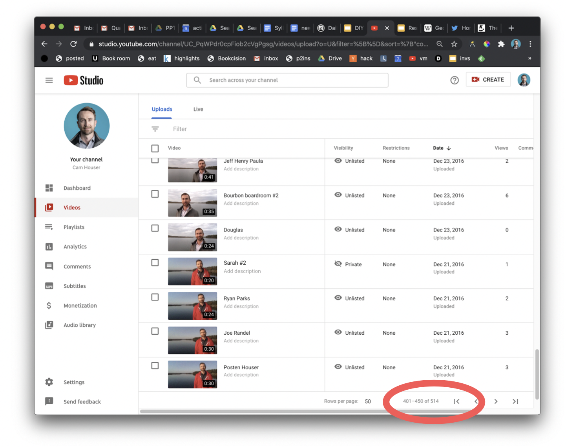Click the browser back arrow

click(x=44, y=44)
